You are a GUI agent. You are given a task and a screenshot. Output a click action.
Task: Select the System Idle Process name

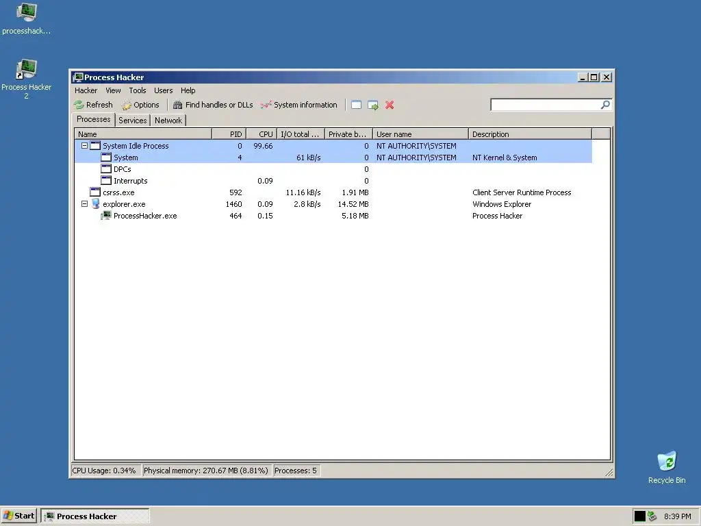point(136,146)
